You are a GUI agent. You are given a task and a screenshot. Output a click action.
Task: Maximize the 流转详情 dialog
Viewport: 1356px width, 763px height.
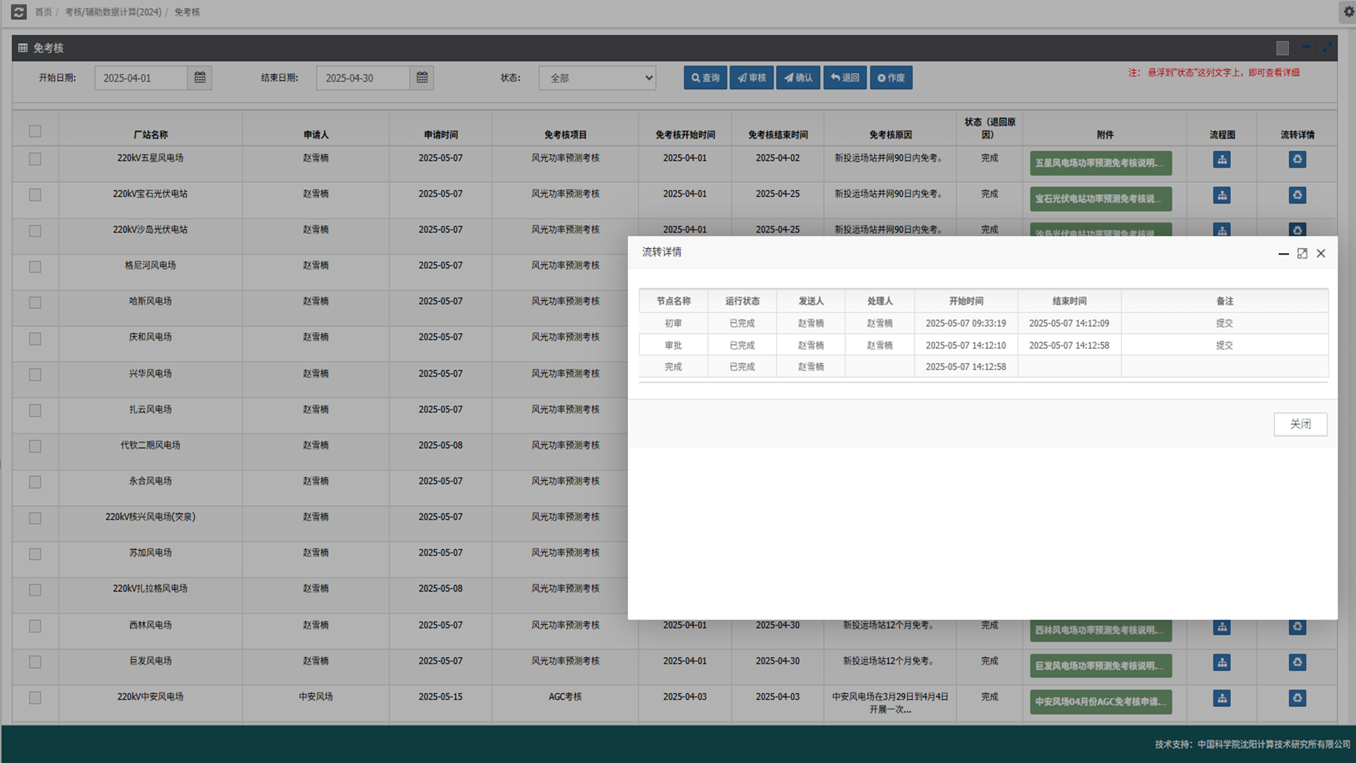(1302, 254)
